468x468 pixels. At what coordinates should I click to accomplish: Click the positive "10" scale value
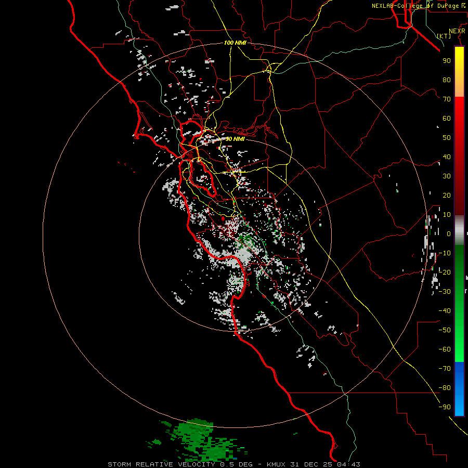click(x=447, y=215)
